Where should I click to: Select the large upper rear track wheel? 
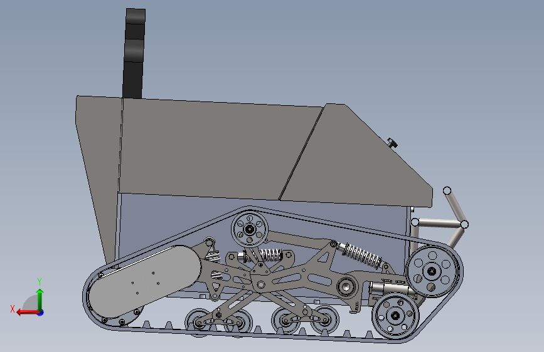pyautogui.click(x=432, y=271)
